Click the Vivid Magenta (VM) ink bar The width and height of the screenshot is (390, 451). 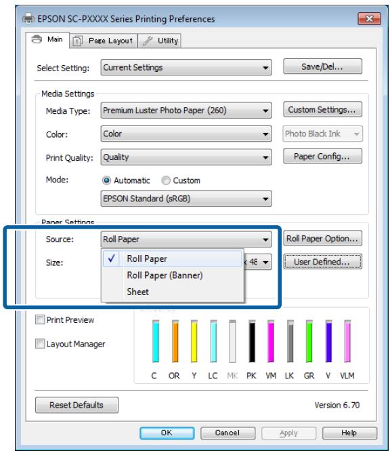(x=271, y=341)
